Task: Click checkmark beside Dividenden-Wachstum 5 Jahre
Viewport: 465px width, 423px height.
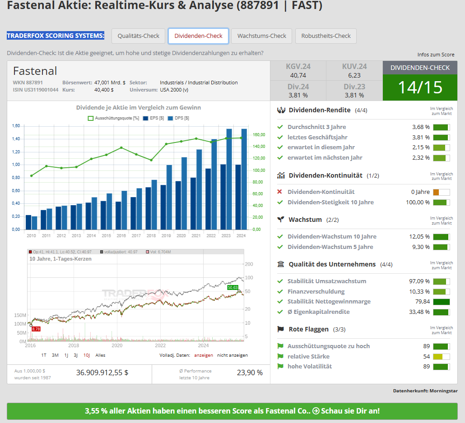Action: pyautogui.click(x=280, y=247)
